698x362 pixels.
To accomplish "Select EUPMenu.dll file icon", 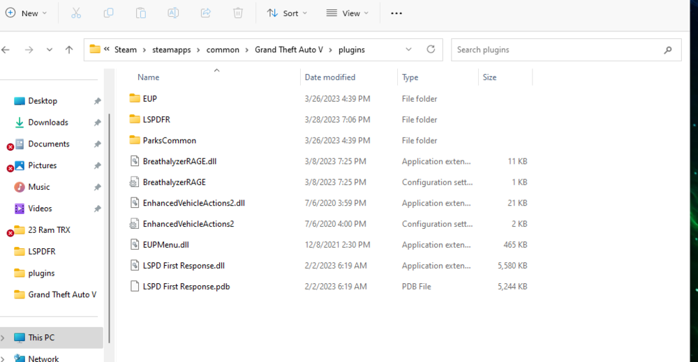I will (135, 245).
